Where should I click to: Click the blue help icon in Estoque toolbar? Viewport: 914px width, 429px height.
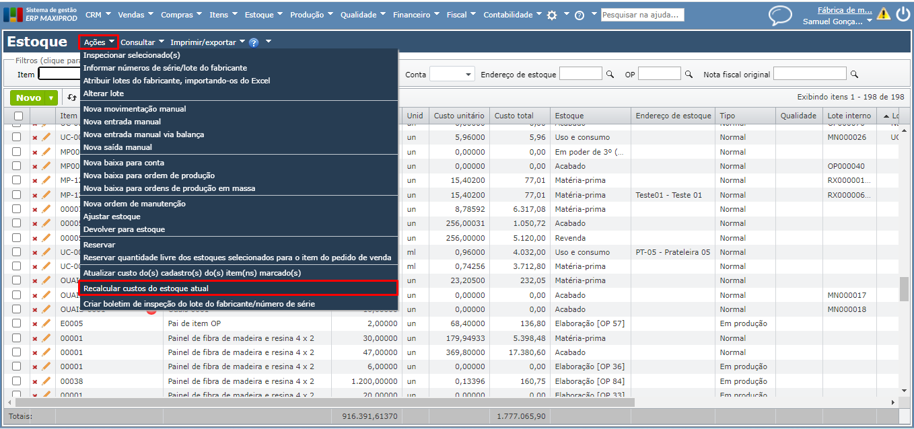254,42
